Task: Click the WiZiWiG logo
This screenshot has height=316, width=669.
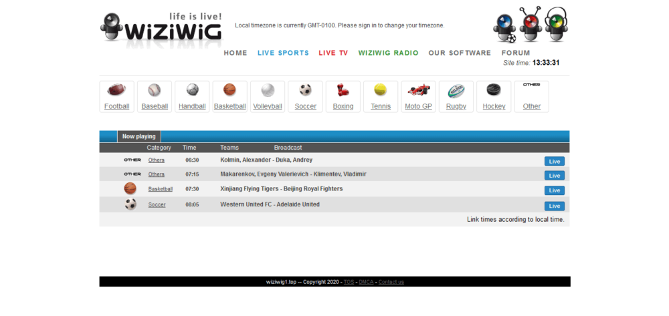Action: (162, 28)
